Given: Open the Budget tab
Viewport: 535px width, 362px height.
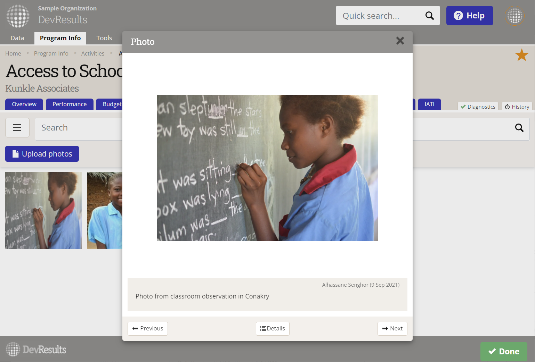Looking at the screenshot, I should point(110,104).
